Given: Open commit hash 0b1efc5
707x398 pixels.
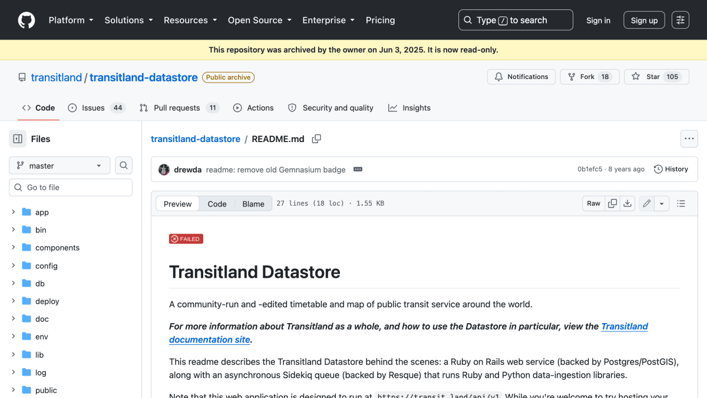Looking at the screenshot, I should tap(590, 169).
